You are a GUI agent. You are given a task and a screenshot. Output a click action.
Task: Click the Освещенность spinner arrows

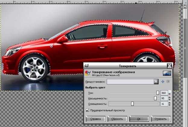coord(170,104)
